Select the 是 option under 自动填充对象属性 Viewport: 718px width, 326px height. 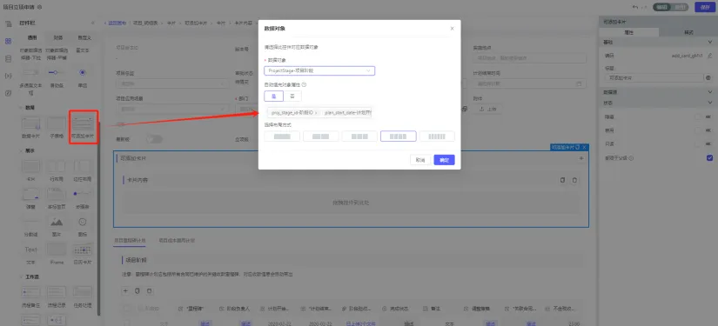[274, 96]
